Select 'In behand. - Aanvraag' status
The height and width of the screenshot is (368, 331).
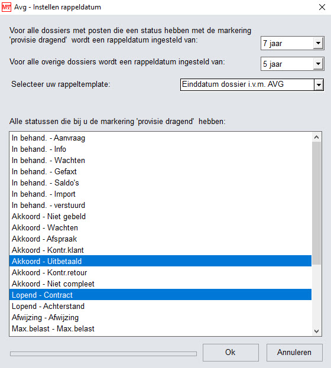160,138
